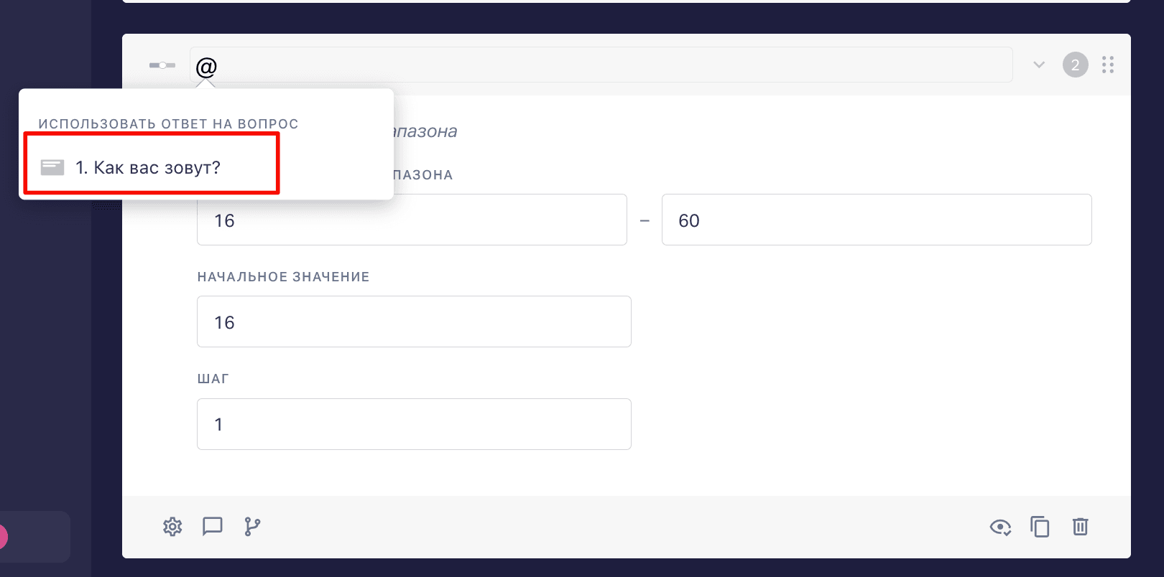The width and height of the screenshot is (1164, 577).
Task: Edit the range minimum field showing 16
Action: (x=412, y=220)
